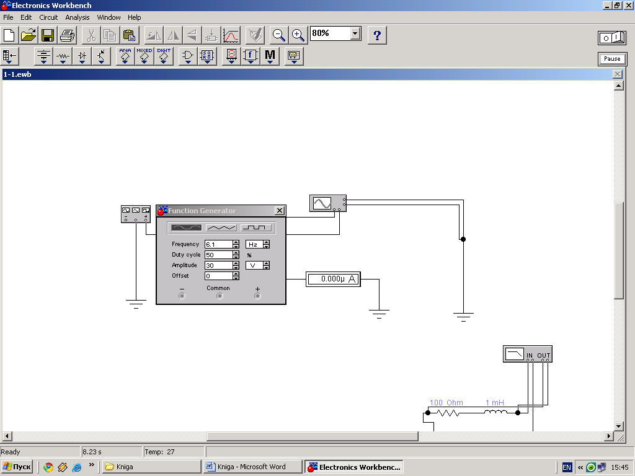Open the Digital flip-flops parts bin

(207, 56)
